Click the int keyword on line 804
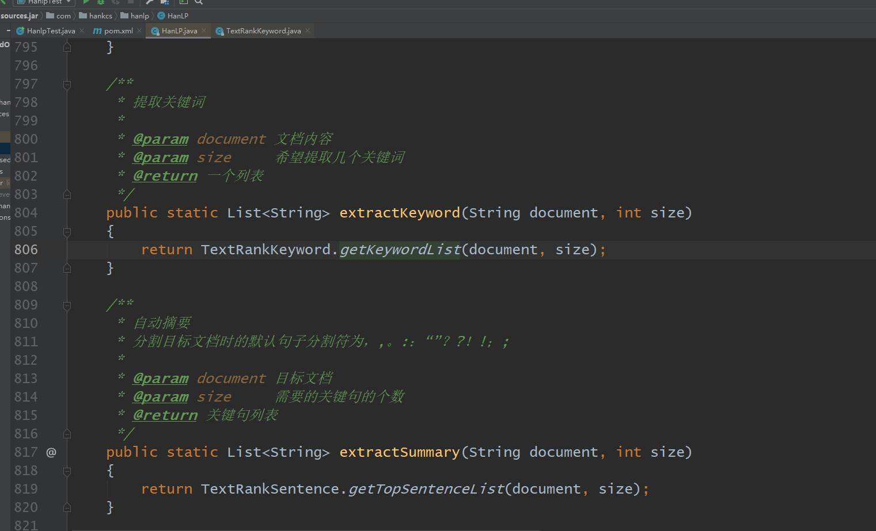 pos(628,213)
